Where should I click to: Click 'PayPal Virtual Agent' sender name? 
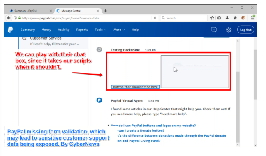(127, 101)
